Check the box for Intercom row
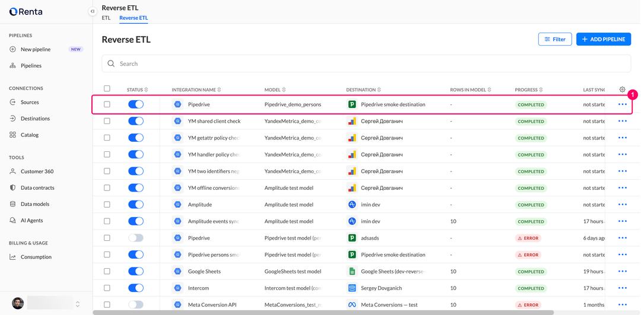This screenshot has width=641, height=315. 107,288
